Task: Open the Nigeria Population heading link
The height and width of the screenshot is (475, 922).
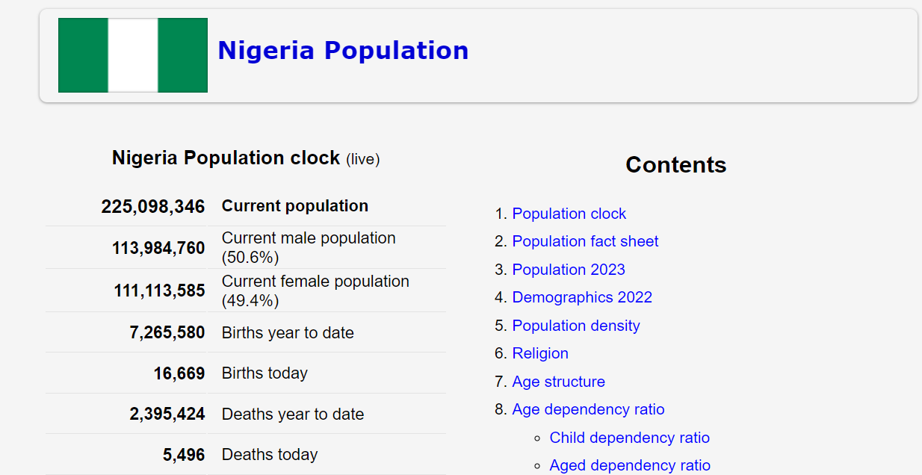Action: point(343,51)
